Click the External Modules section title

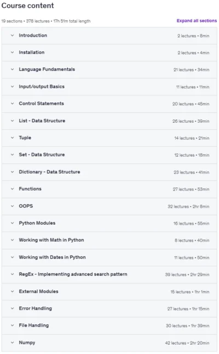pyautogui.click(x=38, y=292)
